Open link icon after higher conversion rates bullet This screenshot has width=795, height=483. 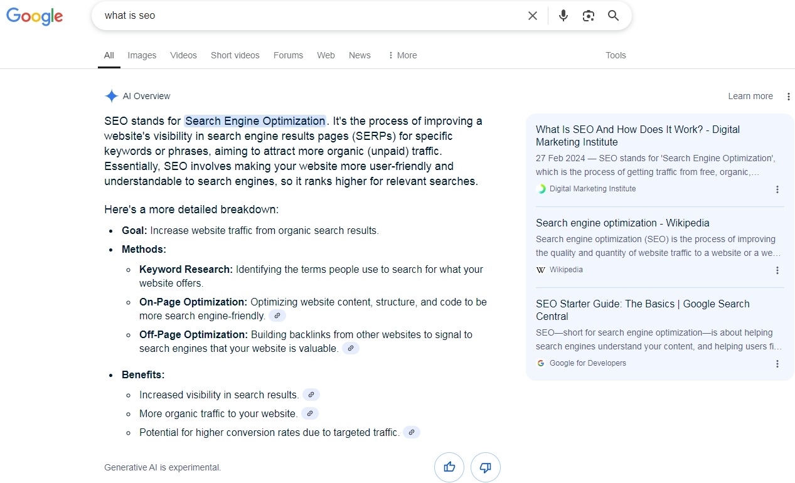click(412, 432)
